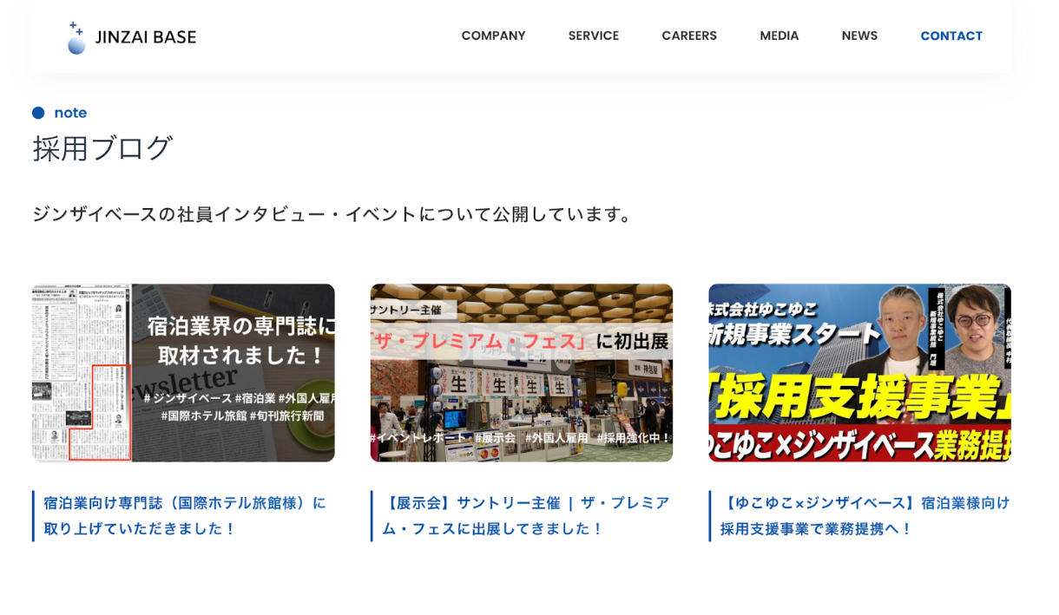Viewport: 1059px width, 615px height.
Task: Open article 【ゆこゆこ×ジンザイベース】採用支援事業で業務提携へ
Action: coord(865,516)
